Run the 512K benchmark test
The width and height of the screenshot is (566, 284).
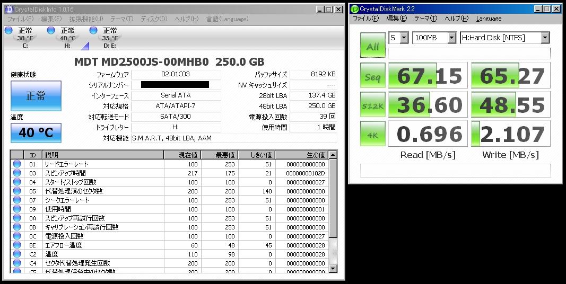pyautogui.click(x=373, y=104)
